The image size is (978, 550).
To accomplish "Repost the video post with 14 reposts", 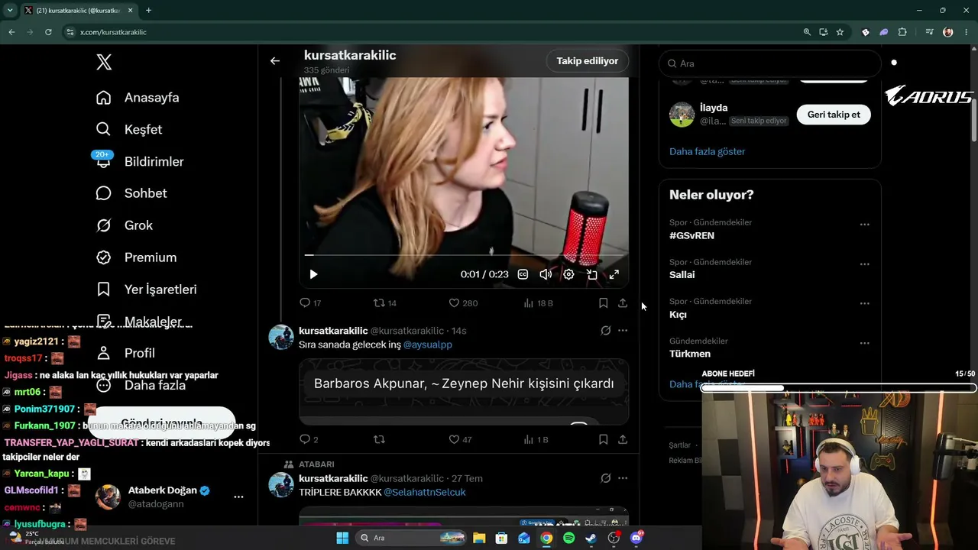I will point(384,303).
